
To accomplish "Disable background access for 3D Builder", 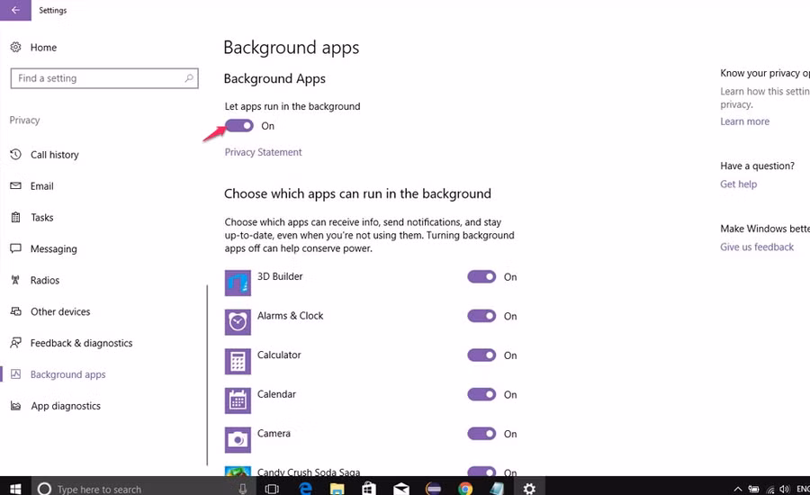I will point(481,277).
